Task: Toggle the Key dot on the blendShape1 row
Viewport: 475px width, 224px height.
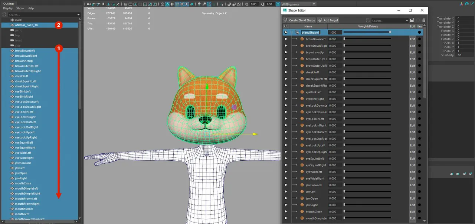Action: coord(419,32)
